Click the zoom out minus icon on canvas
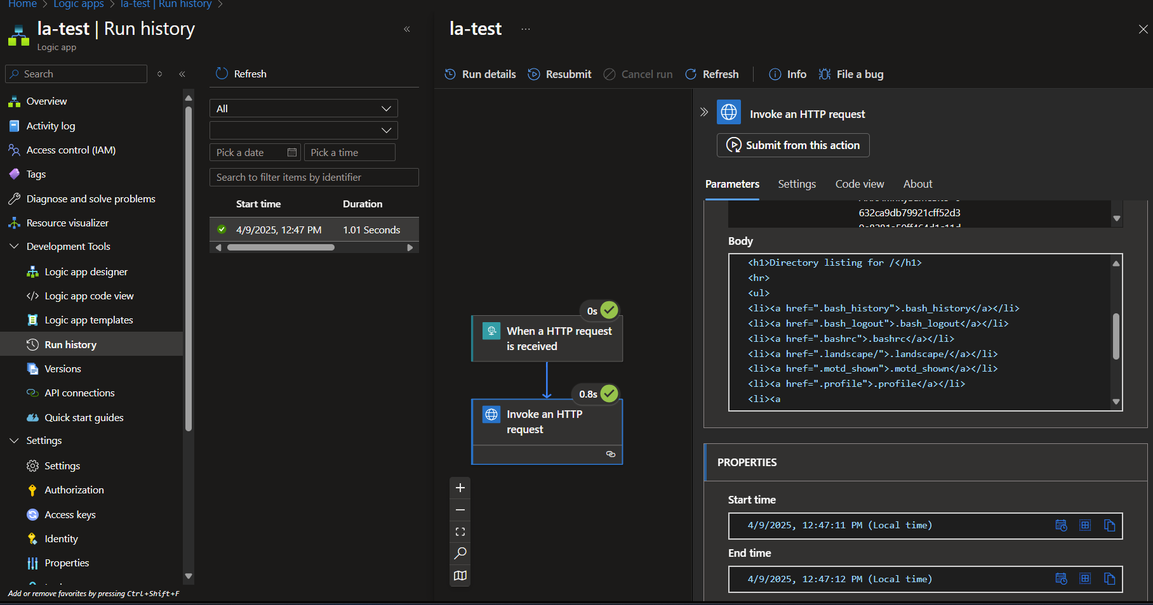 pos(460,510)
